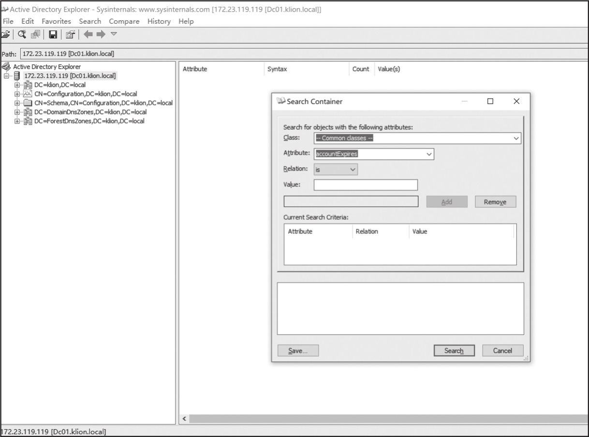Click the Remove button
This screenshot has width=589, height=437.
(x=496, y=202)
